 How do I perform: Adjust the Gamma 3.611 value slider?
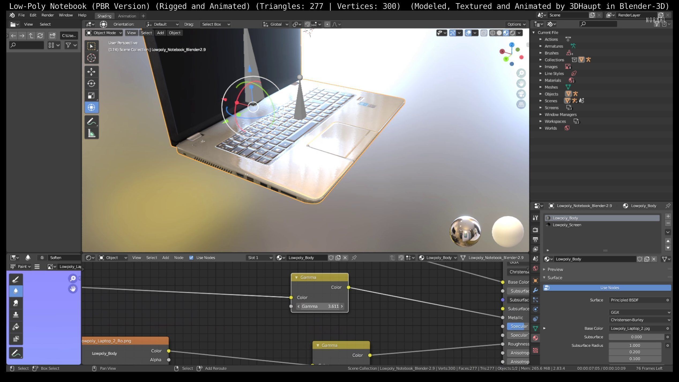[320, 306]
